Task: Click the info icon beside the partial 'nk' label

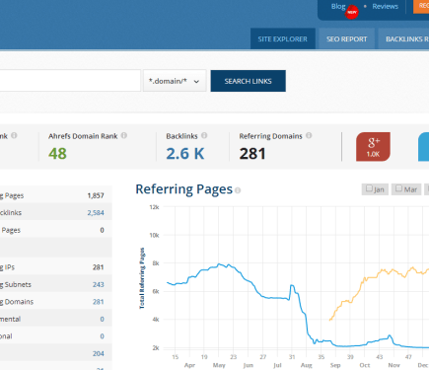Action: point(14,135)
